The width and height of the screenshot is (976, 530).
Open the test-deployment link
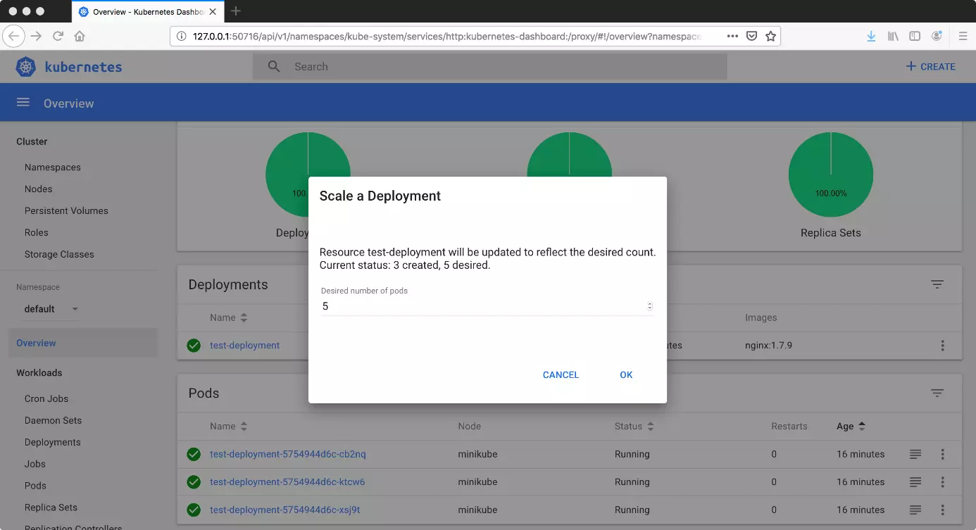(x=244, y=346)
